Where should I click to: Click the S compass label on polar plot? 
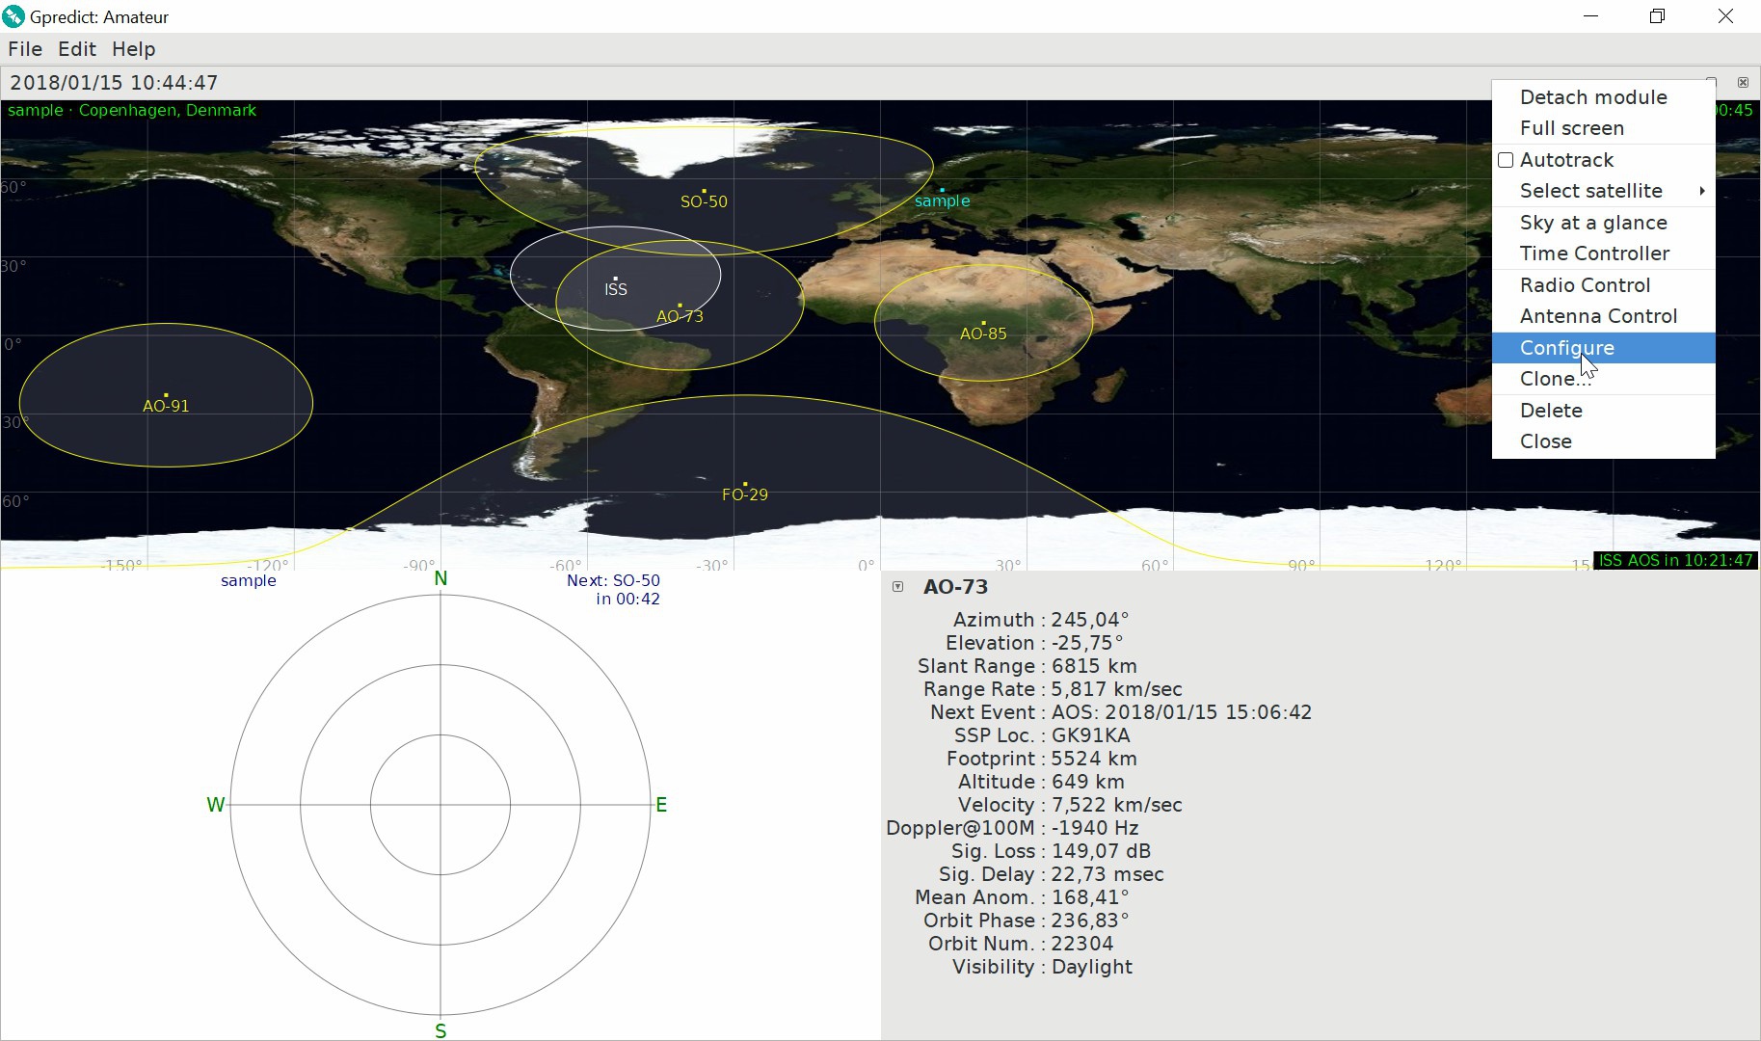(x=440, y=1031)
